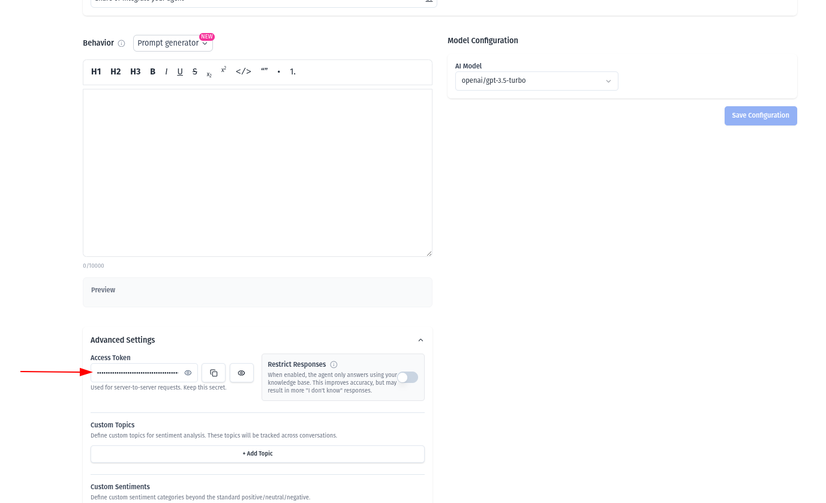Collapse the Advanced Settings section
826x503 pixels.
[x=420, y=340]
